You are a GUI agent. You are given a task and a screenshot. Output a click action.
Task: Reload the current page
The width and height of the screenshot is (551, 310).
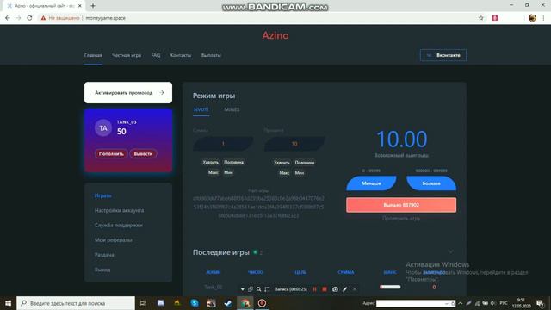pyautogui.click(x=29, y=18)
